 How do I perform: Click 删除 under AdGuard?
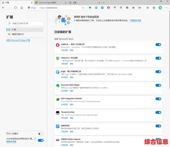[x=72, y=64]
